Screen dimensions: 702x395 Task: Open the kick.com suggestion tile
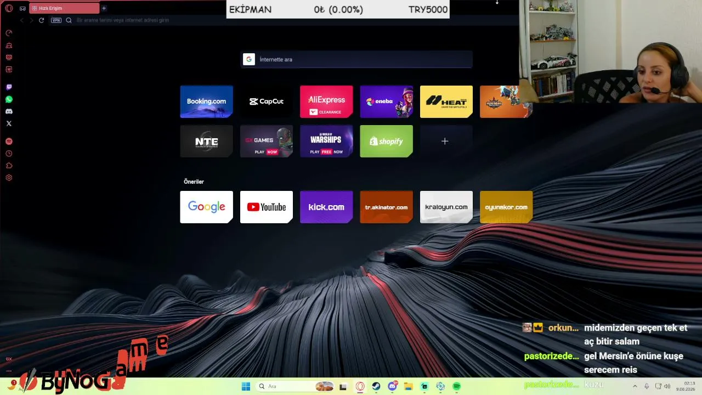[326, 207]
